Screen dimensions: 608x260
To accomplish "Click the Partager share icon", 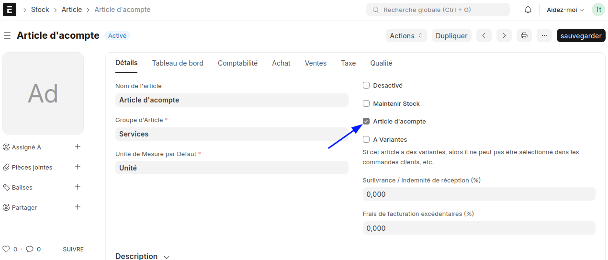I will click(6, 207).
